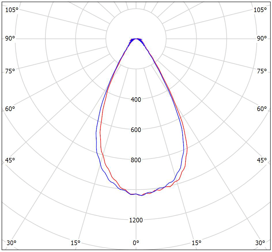Click the right-hand 60° angle label
The width and height of the screenshot is (272, 252).
pyautogui.click(x=262, y=109)
